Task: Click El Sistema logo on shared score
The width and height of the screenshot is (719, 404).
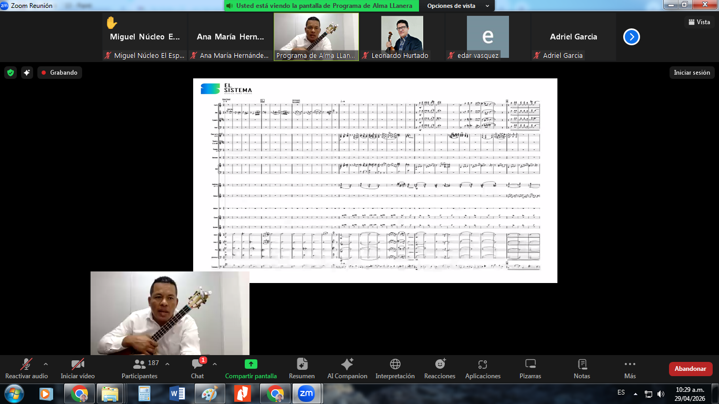Action: 226,88
